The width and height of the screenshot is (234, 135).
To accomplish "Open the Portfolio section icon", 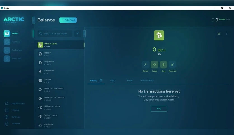I will (7, 42).
